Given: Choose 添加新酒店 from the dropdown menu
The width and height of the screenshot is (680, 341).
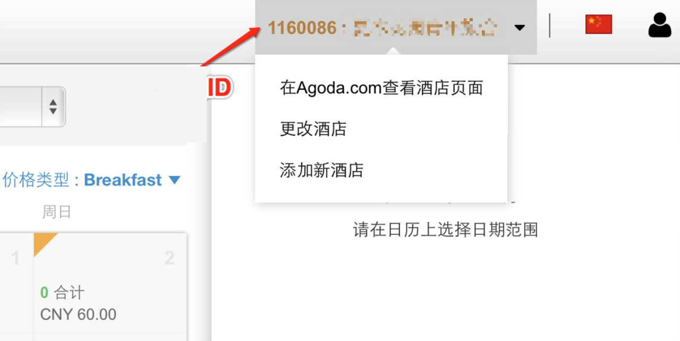Looking at the screenshot, I should click(322, 170).
